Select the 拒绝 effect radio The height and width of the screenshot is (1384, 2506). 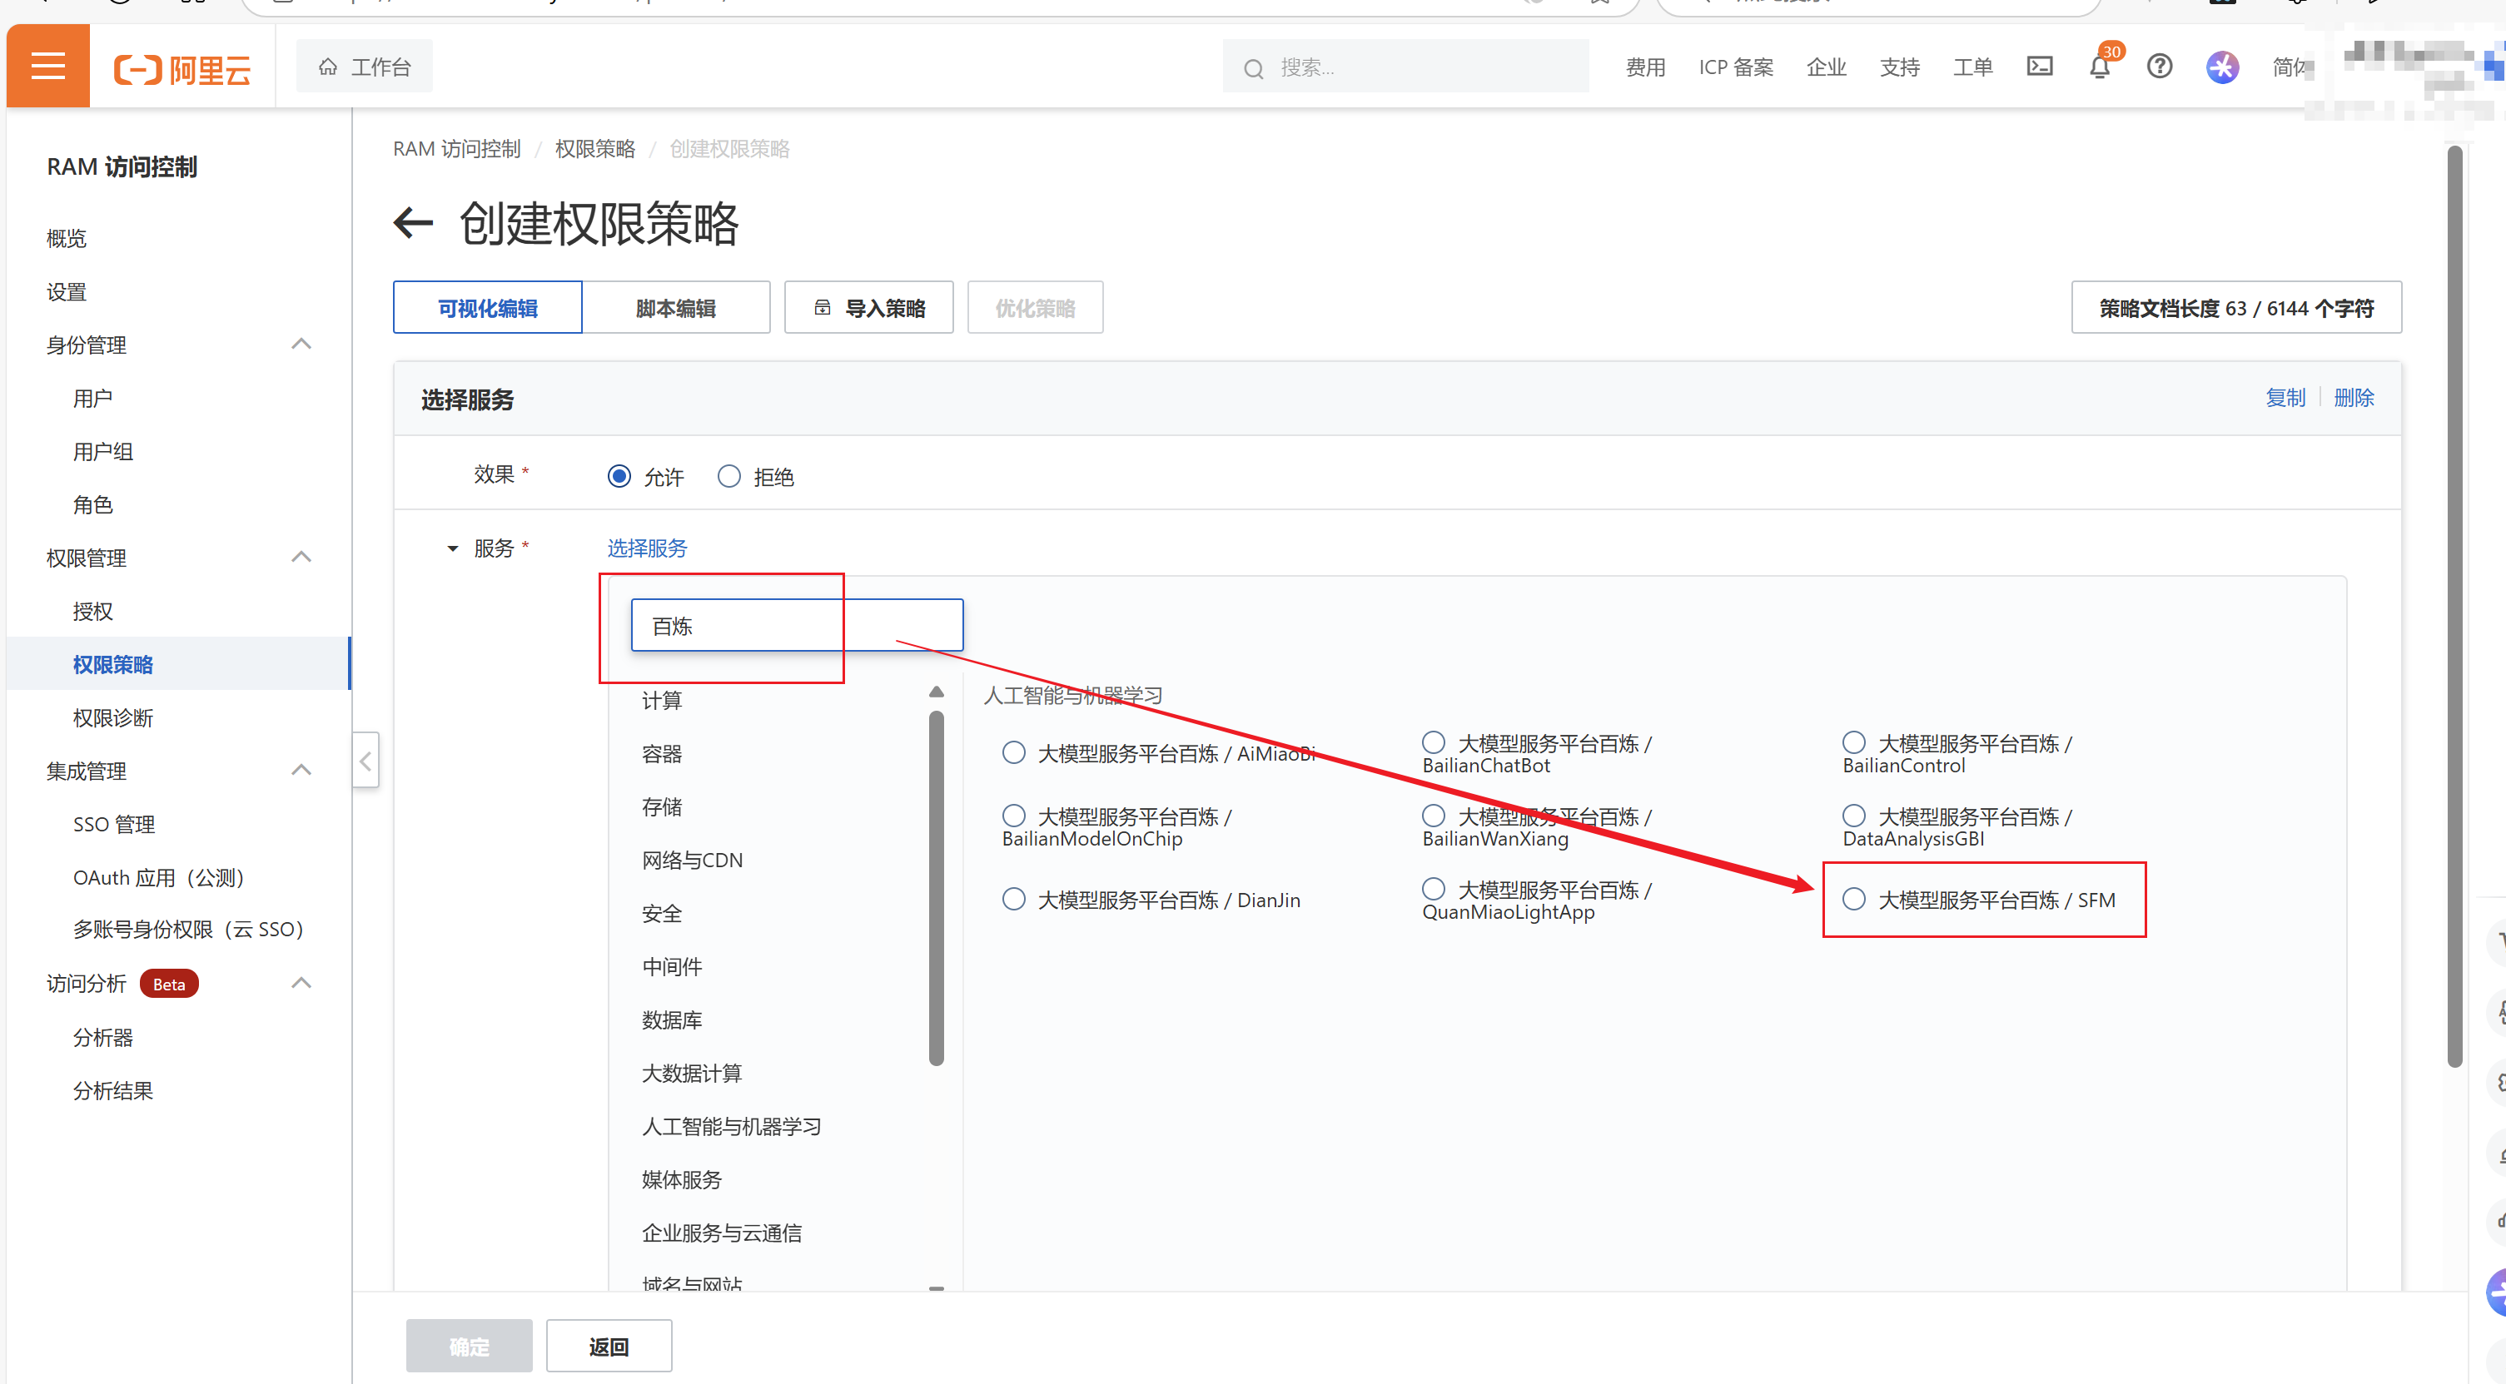tap(728, 477)
